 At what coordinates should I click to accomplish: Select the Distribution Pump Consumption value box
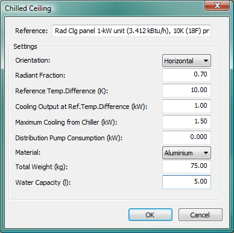(186, 137)
